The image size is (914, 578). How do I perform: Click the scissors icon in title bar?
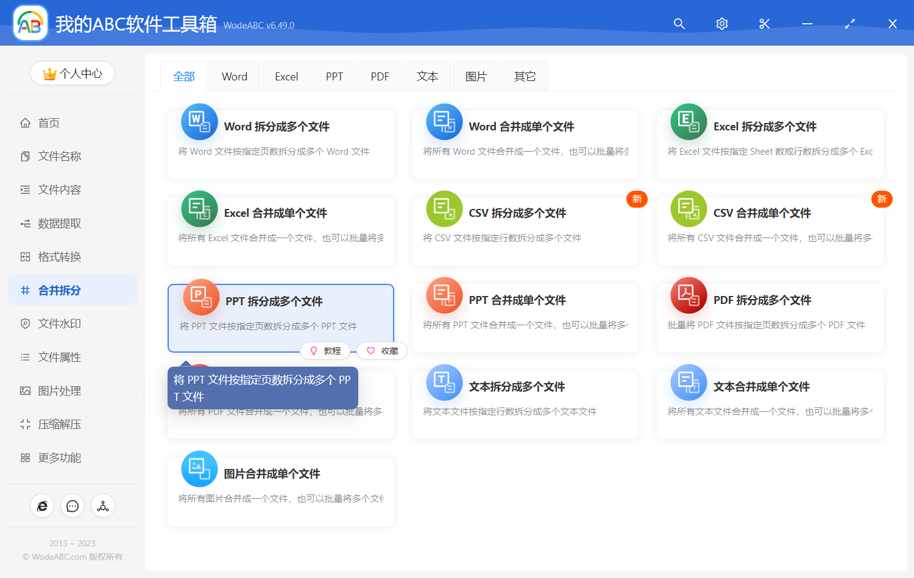point(764,24)
